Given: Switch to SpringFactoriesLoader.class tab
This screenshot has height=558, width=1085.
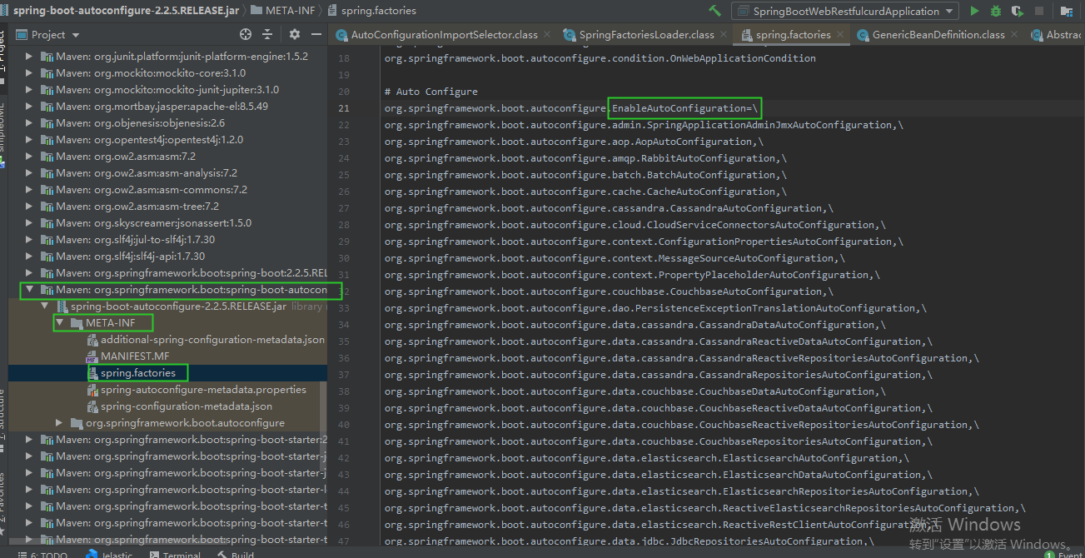Looking at the screenshot, I should [646, 34].
